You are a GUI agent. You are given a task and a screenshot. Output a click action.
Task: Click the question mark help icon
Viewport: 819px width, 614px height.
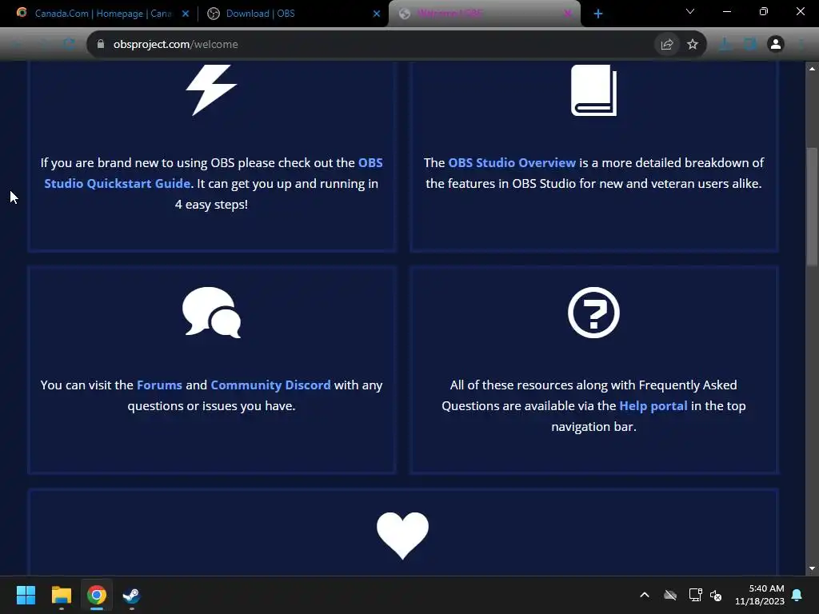594,313
